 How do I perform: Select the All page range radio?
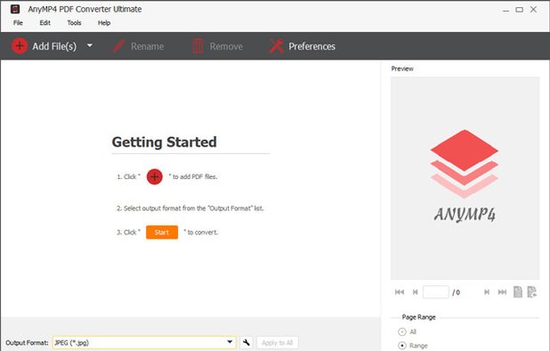click(x=402, y=331)
